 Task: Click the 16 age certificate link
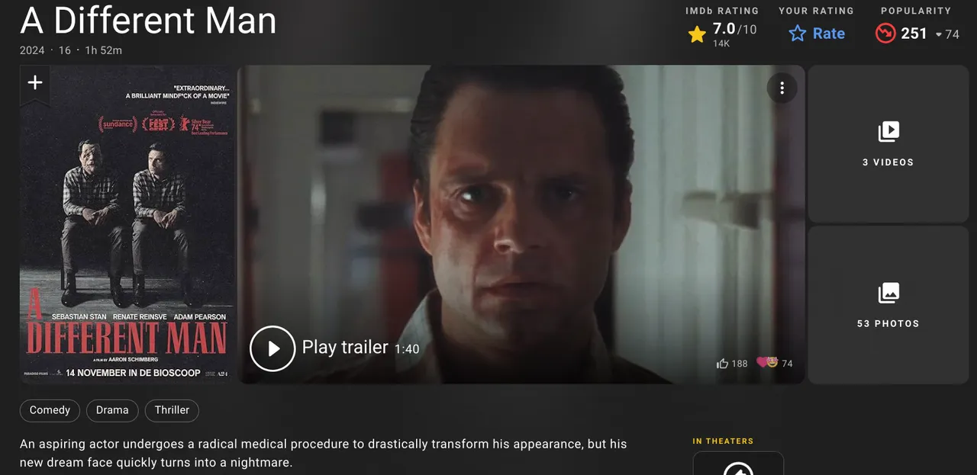pyautogui.click(x=64, y=50)
